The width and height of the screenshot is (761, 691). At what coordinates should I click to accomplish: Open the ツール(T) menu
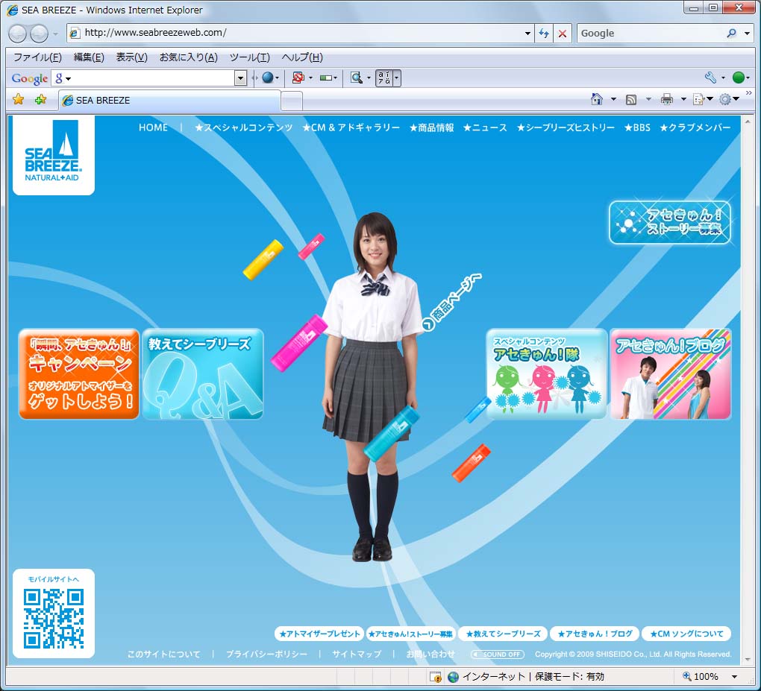[x=249, y=57]
